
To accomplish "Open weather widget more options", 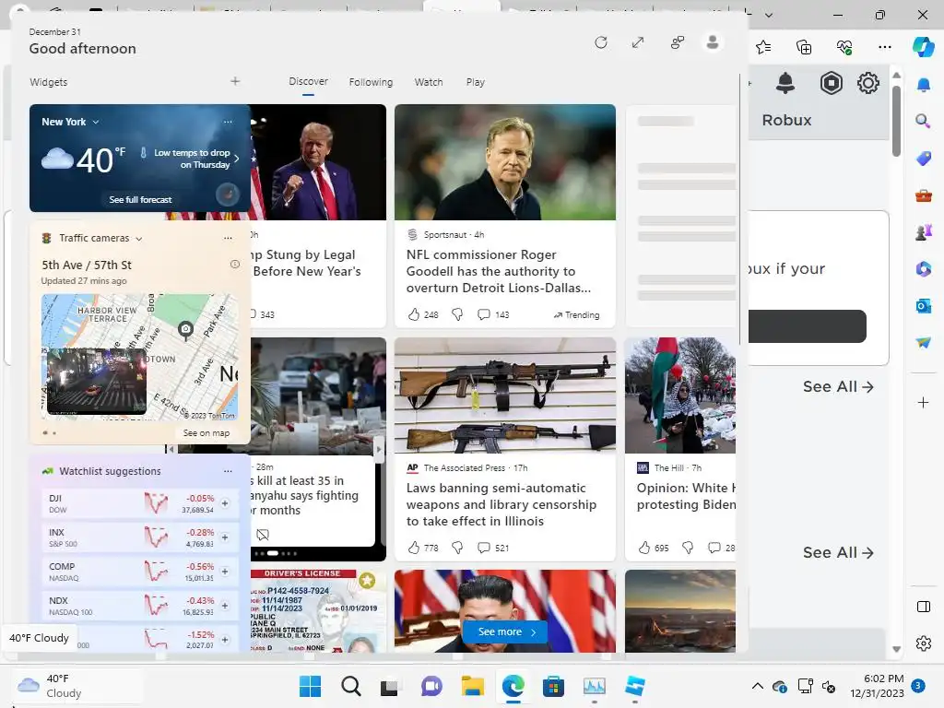I will pyautogui.click(x=229, y=122).
